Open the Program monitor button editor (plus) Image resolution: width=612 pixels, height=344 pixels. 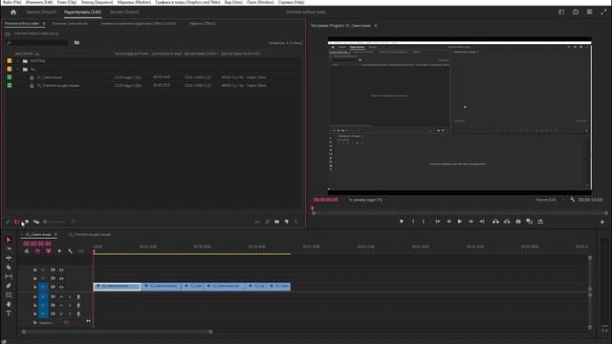[x=602, y=222]
